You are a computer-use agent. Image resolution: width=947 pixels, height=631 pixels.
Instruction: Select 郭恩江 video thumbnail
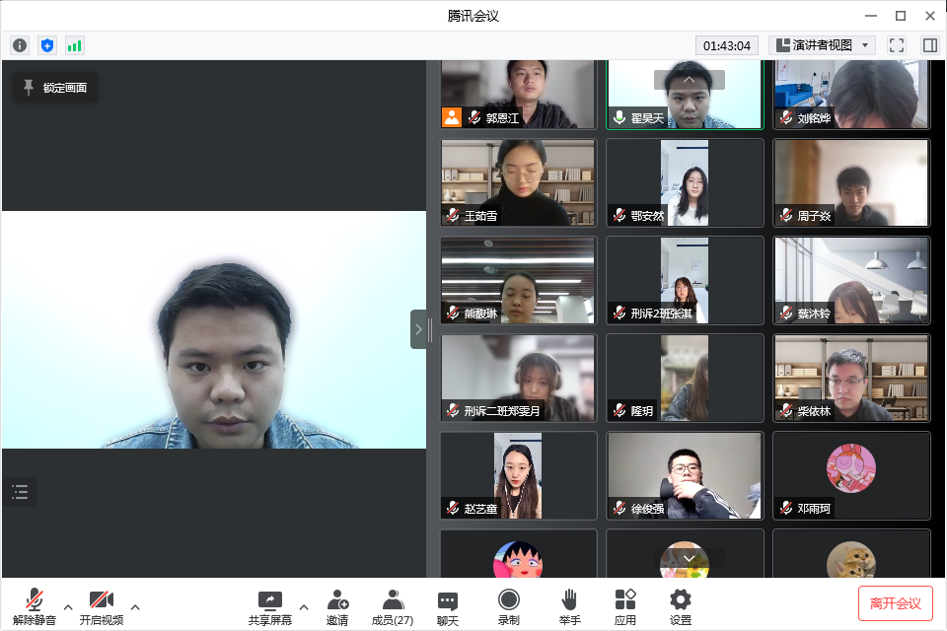click(x=518, y=94)
